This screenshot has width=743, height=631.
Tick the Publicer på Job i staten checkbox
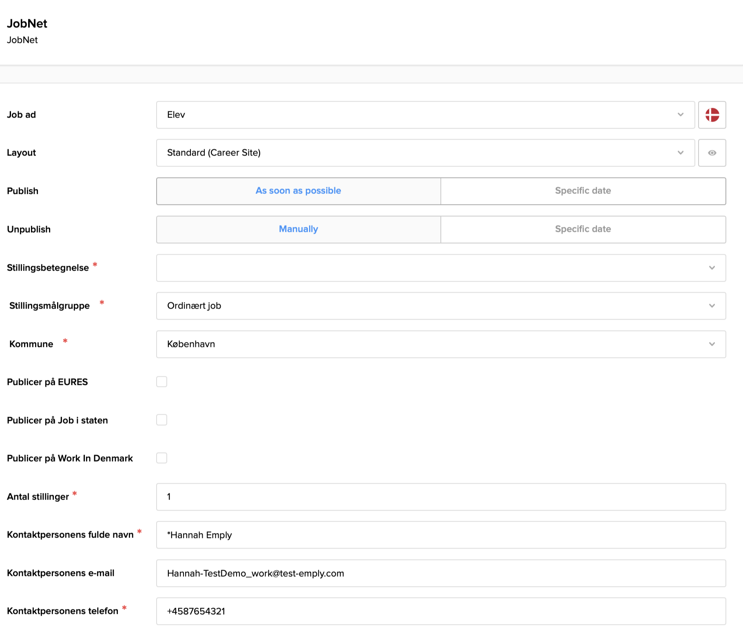pos(162,420)
